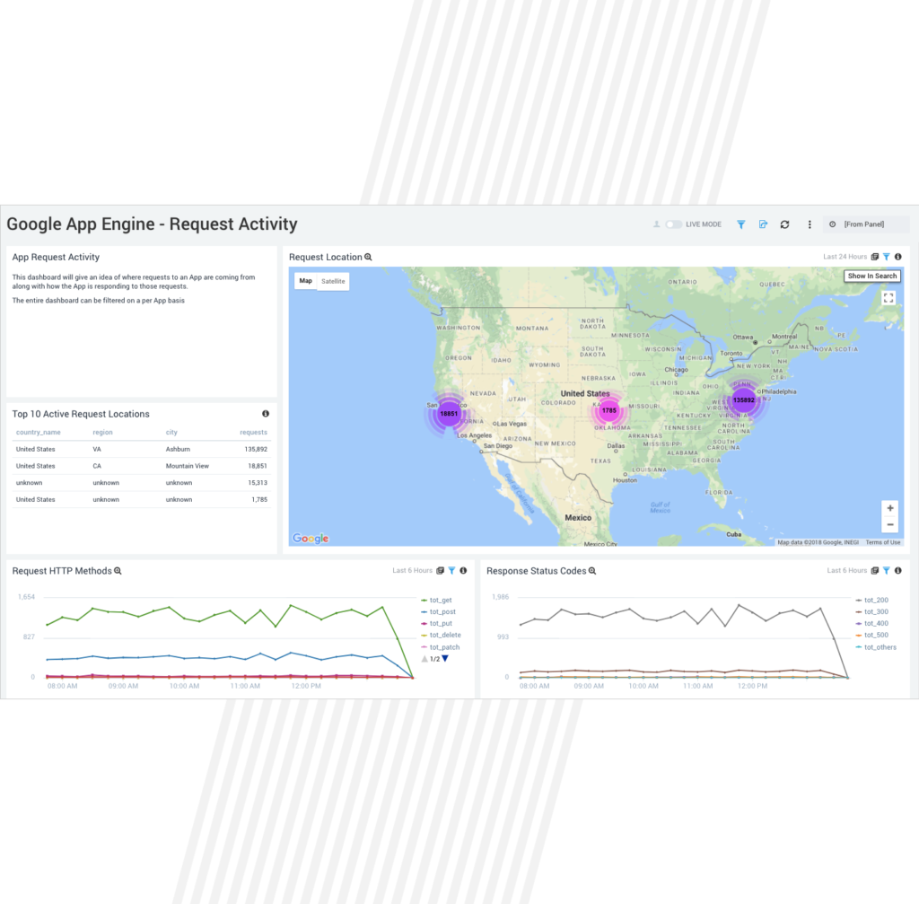Click filter icon in Response Status Codes panel
Image resolution: width=919 pixels, height=904 pixels.
pyautogui.click(x=886, y=570)
